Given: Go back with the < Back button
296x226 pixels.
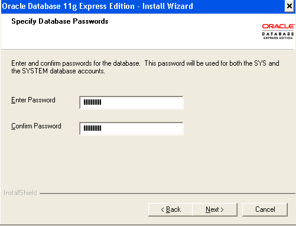Looking at the screenshot, I should pos(170,209).
